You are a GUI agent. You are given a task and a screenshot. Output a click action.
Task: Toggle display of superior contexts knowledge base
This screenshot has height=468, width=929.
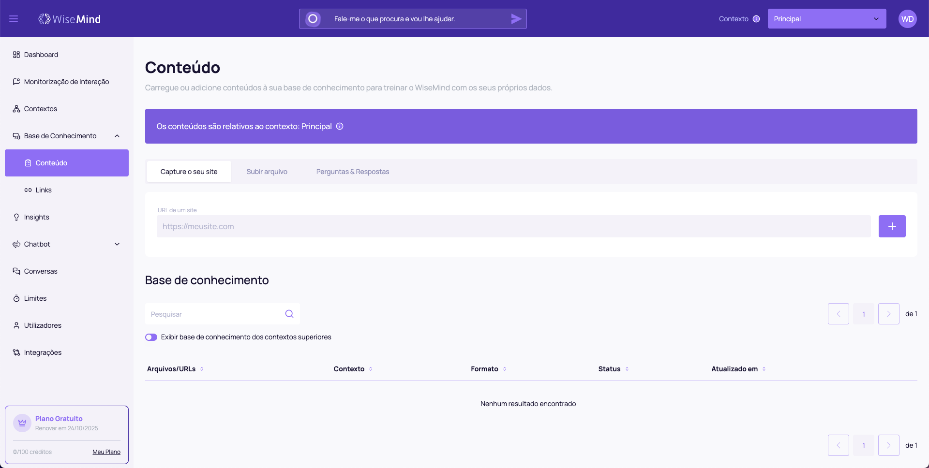click(x=151, y=337)
